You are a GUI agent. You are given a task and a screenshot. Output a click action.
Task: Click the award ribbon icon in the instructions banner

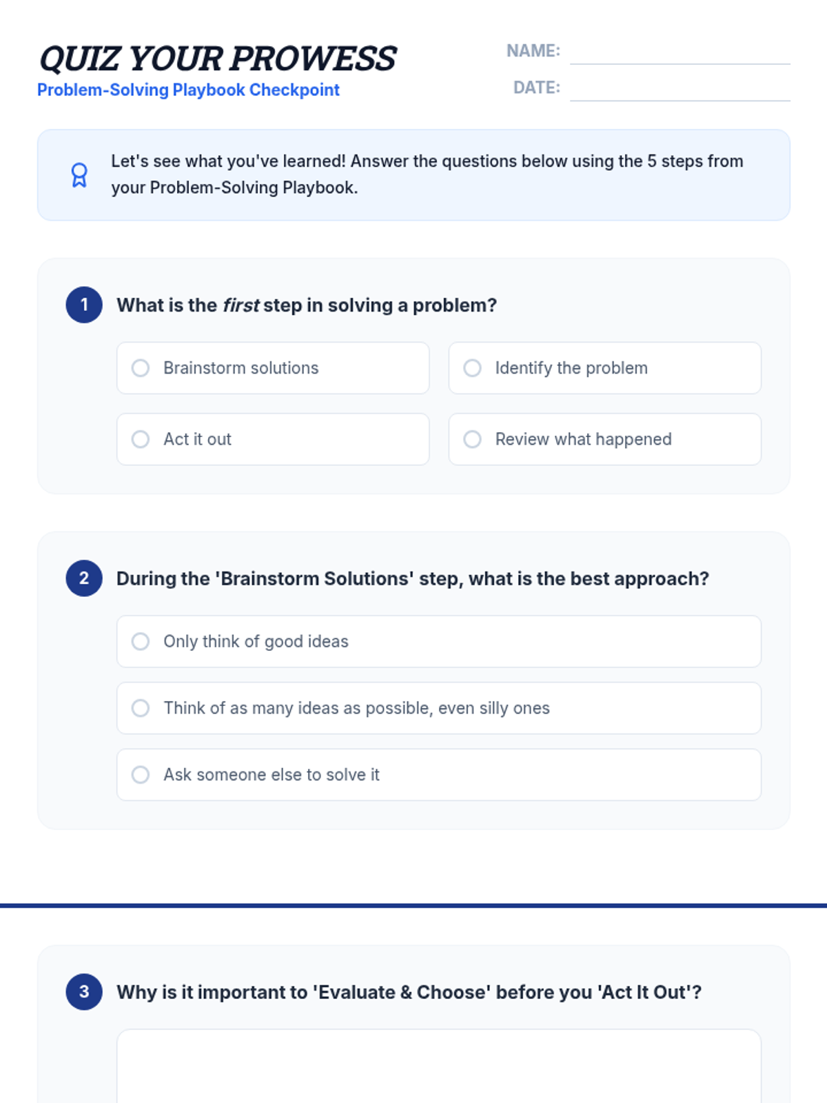79,175
